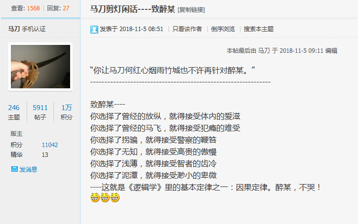The width and height of the screenshot is (358, 224).
Task: Click the 回复 27 reply count
Action: pyautogui.click(x=58, y=8)
